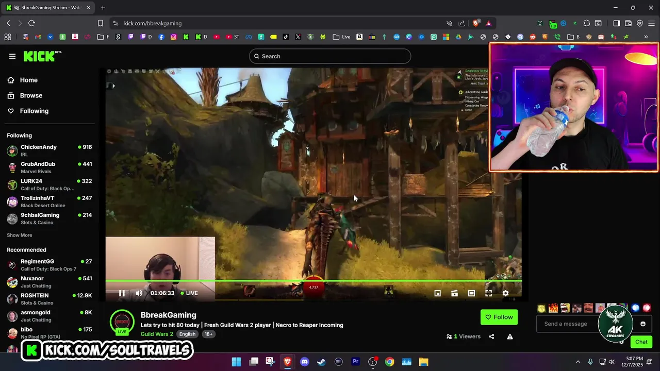Open the chat emoji picker
This screenshot has height=371, width=660.
click(643, 324)
